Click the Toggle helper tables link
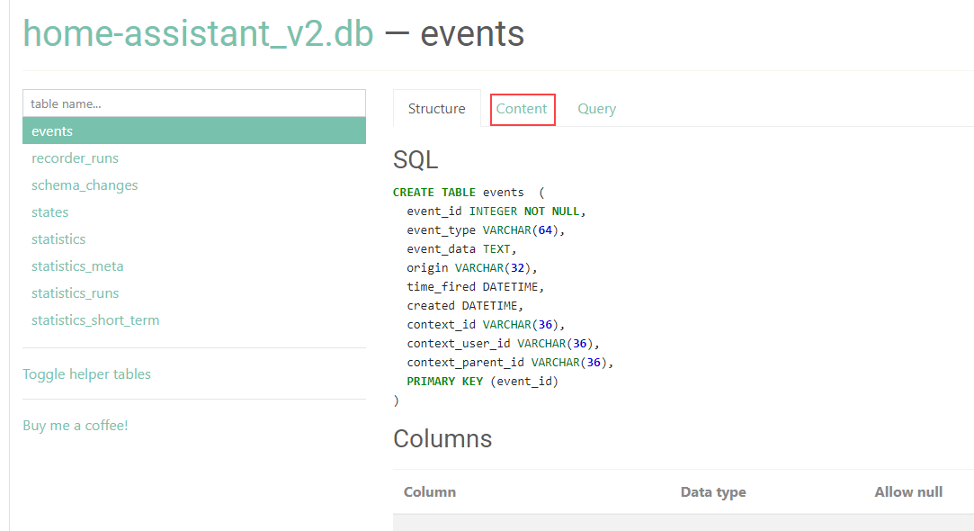The height and width of the screenshot is (531, 974). [x=86, y=373]
